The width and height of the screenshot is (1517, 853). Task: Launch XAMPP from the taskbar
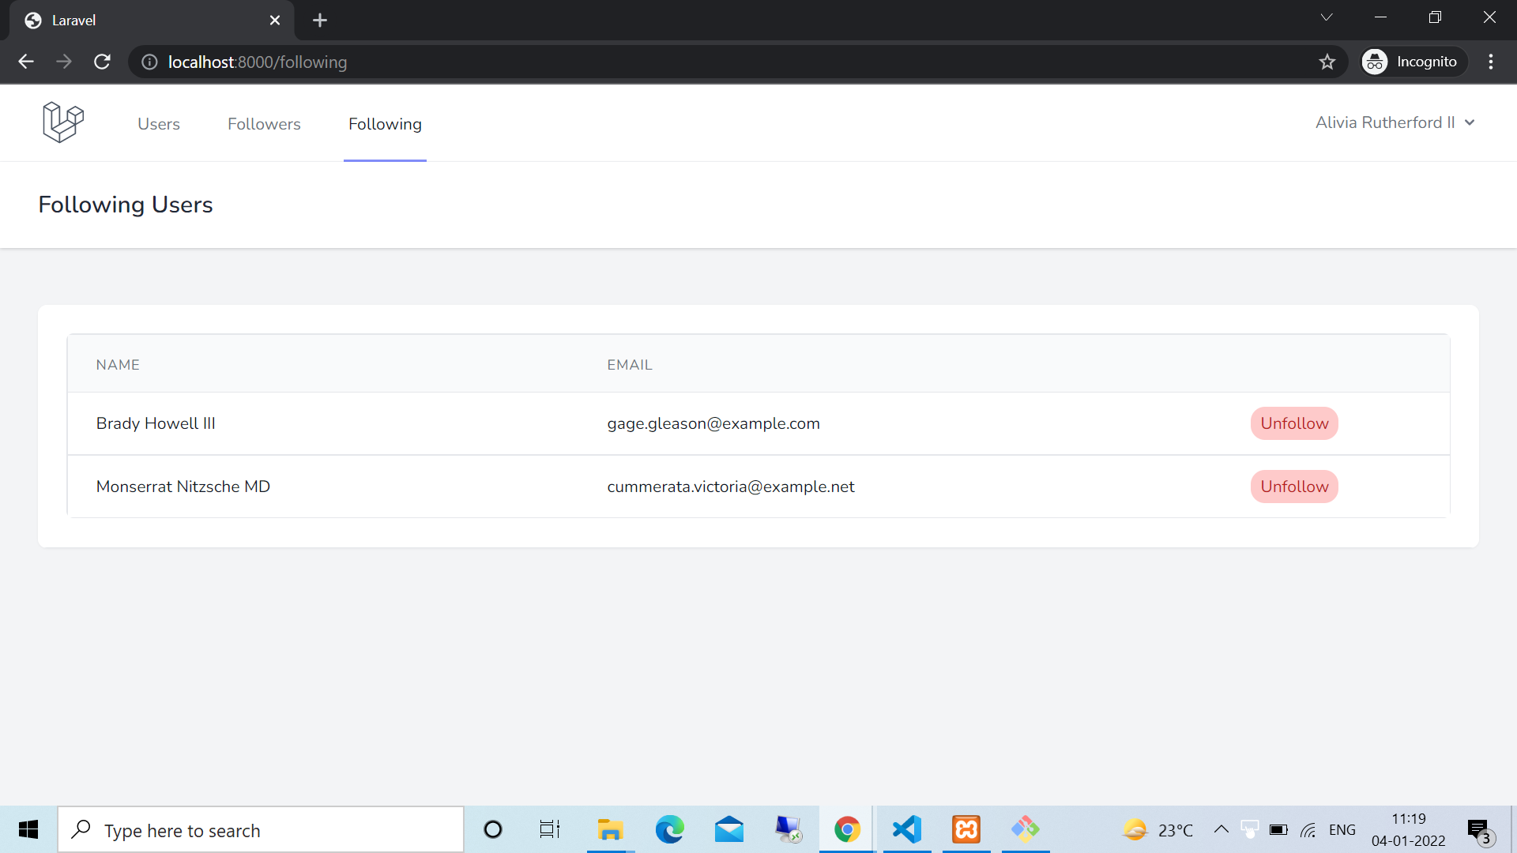966,829
